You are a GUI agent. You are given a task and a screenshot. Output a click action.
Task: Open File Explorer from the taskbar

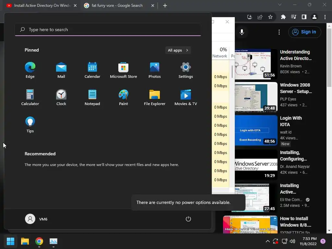pyautogui.click(x=25, y=241)
